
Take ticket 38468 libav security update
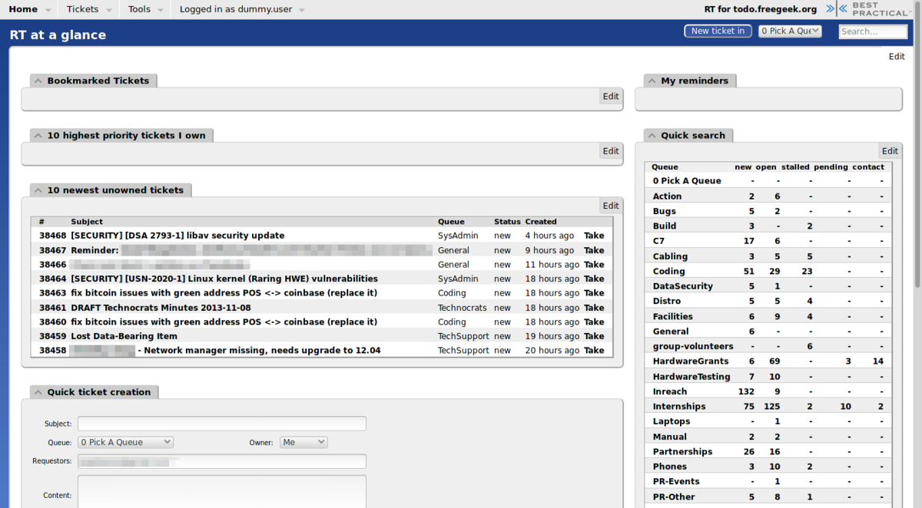pyautogui.click(x=594, y=236)
